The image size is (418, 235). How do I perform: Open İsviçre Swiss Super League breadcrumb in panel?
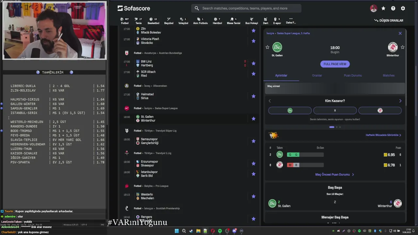tap(288, 33)
